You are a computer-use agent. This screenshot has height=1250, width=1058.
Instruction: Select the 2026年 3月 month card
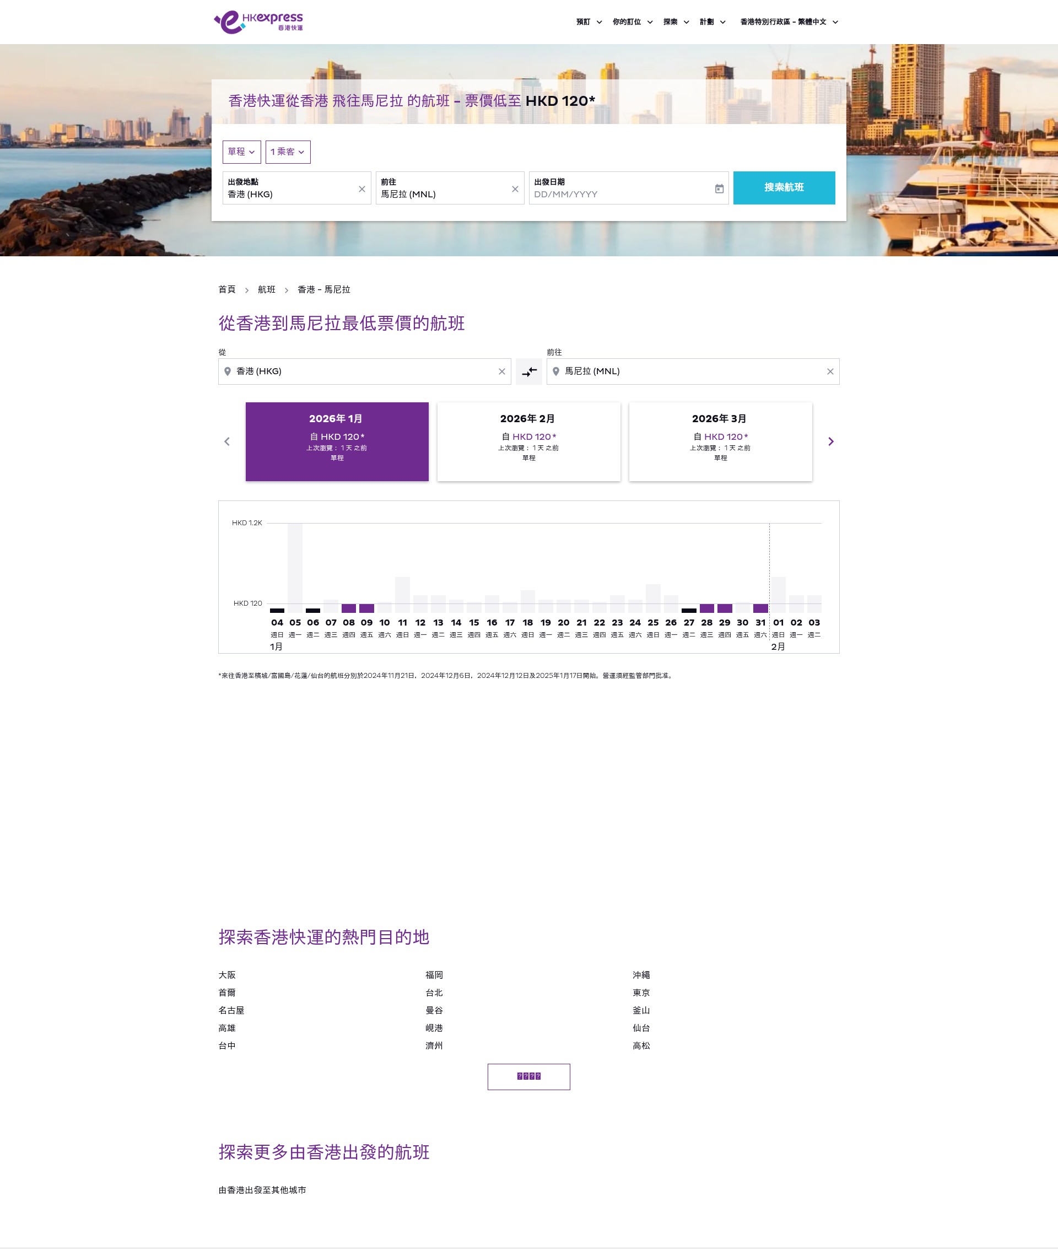point(720,441)
